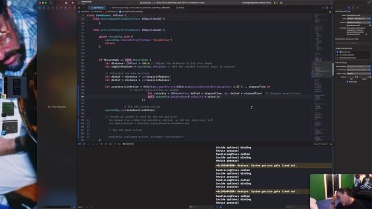Open the Find navigator
The height and width of the screenshot is (209, 372).
coord(52,8)
